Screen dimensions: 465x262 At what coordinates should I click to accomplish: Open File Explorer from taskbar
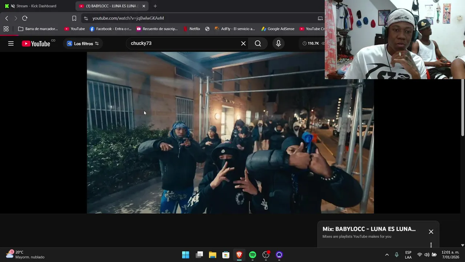pyautogui.click(x=213, y=255)
